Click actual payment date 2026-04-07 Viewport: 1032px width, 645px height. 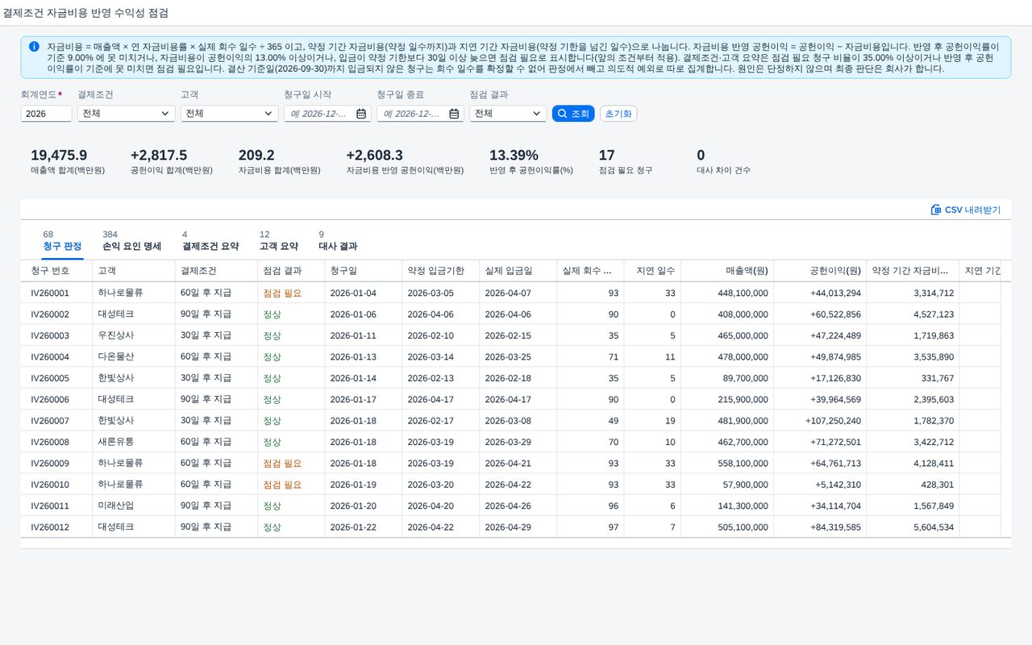[x=508, y=293]
